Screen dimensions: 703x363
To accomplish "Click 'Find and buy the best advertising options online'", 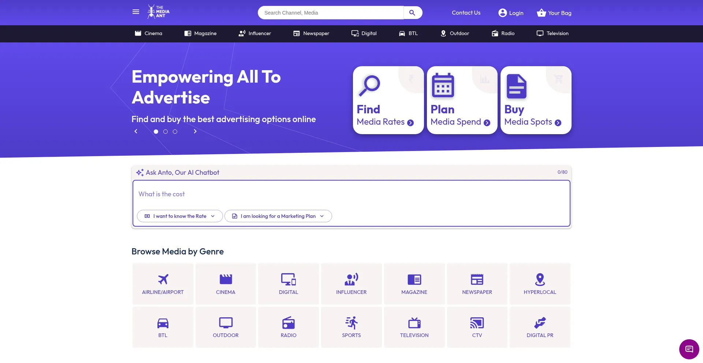I will coord(223,119).
